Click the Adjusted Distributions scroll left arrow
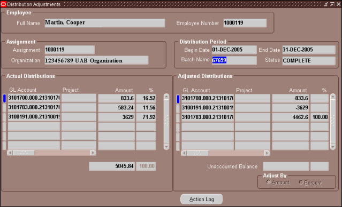The image size is (342, 207). tap(184, 153)
